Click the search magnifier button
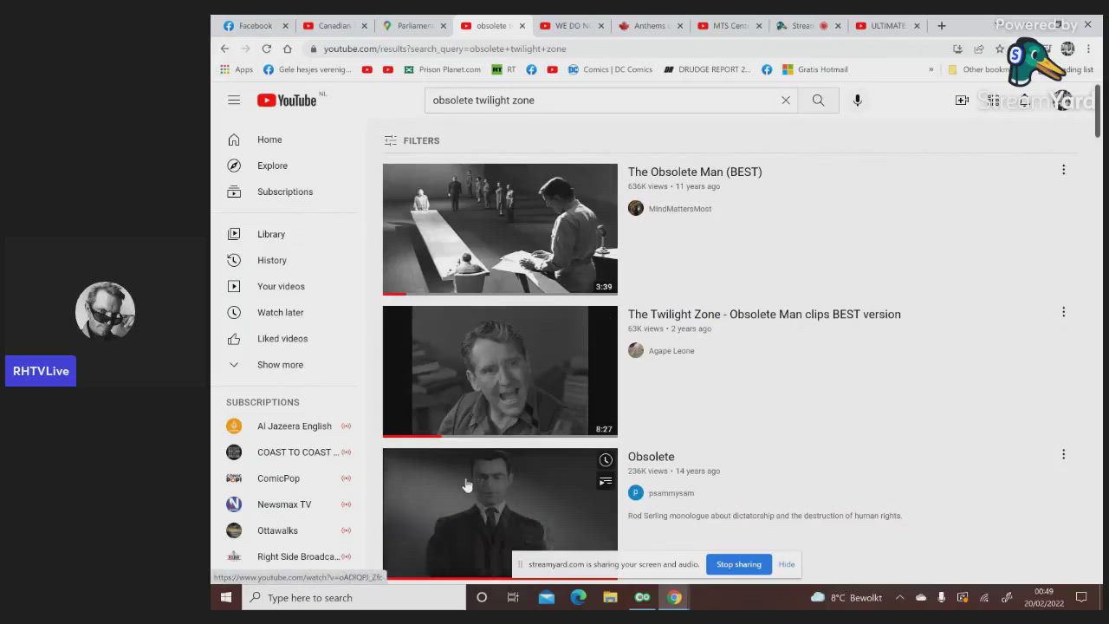1109x624 pixels. click(818, 101)
